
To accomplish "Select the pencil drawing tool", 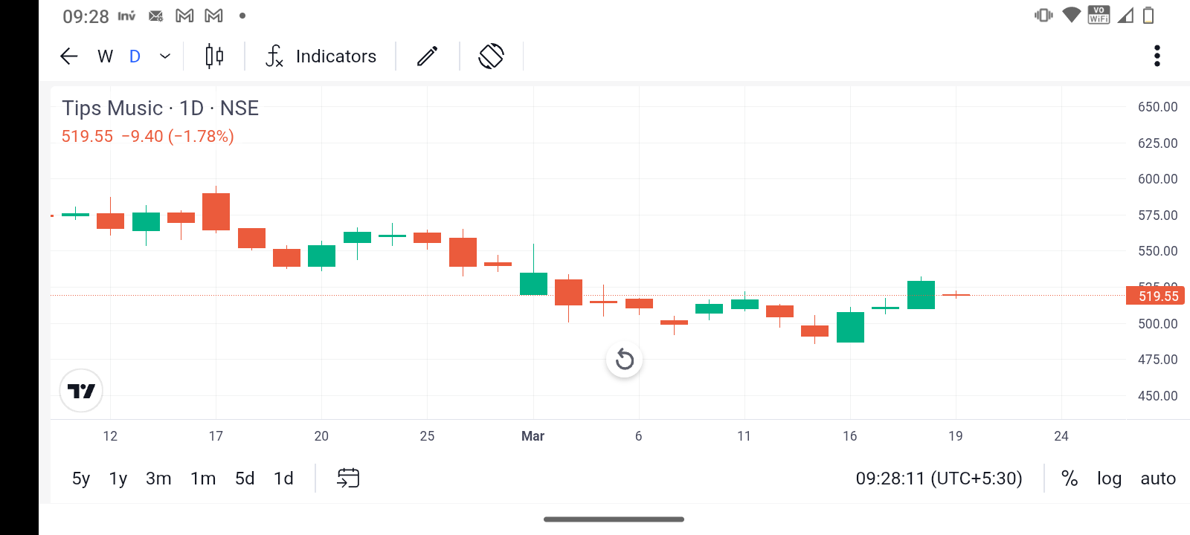I will point(428,56).
